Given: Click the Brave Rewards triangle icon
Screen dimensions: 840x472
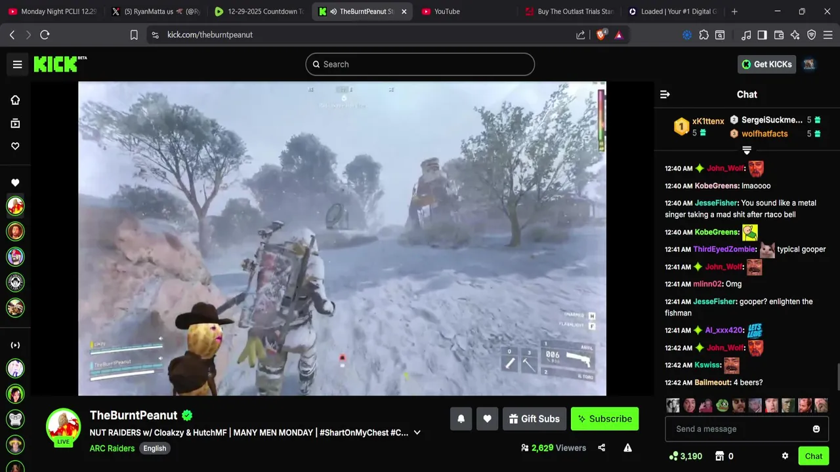Looking at the screenshot, I should [619, 35].
